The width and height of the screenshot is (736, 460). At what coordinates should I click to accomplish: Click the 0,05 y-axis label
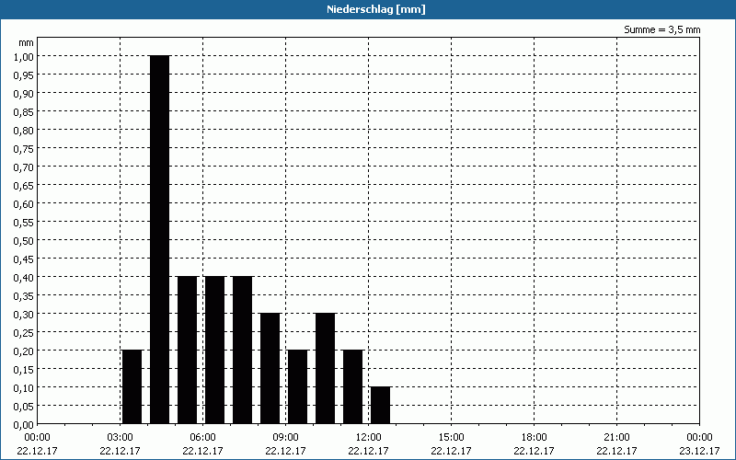tap(24, 406)
